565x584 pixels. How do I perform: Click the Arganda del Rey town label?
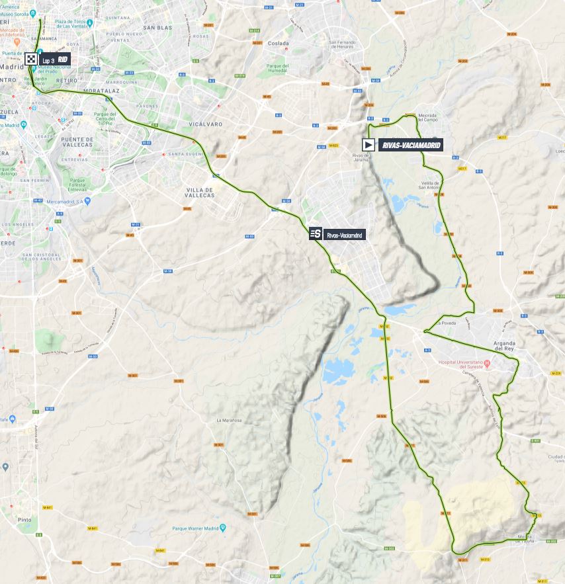(504, 346)
